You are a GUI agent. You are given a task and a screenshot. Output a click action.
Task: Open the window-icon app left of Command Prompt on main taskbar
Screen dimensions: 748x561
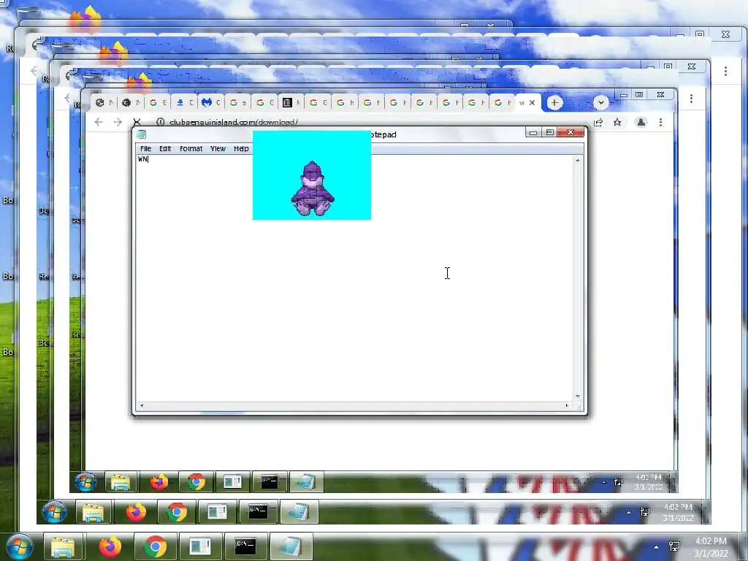point(200,546)
